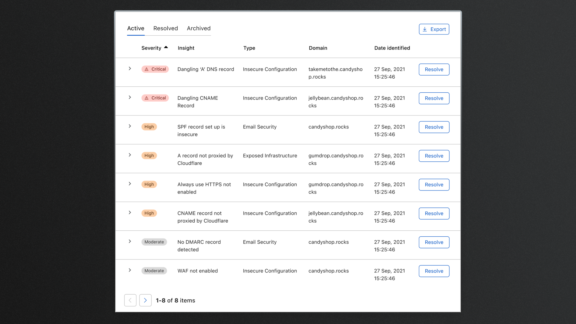Select the Active tab
This screenshot has width=576, height=324.
point(136,28)
